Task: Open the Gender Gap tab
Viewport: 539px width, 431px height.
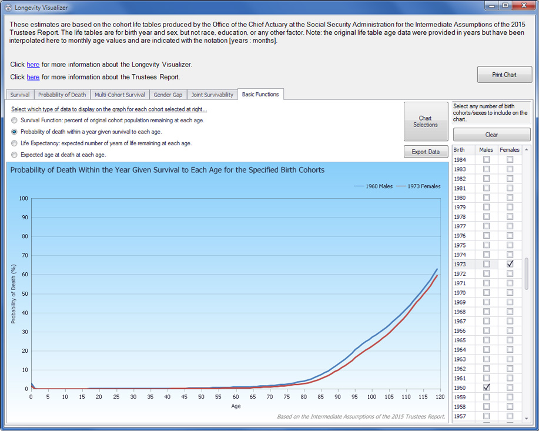Action: point(168,95)
